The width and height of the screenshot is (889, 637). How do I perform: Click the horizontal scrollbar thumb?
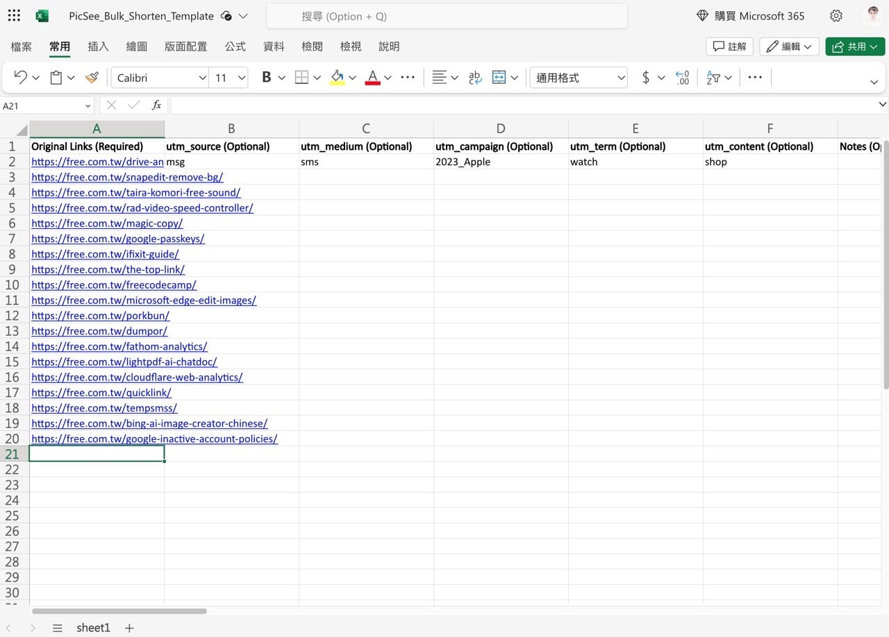(x=119, y=611)
